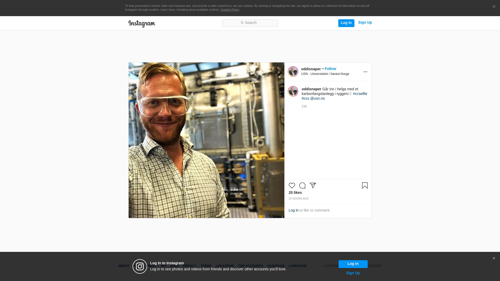Click the search magnifier icon
The height and width of the screenshot is (281, 500).
click(242, 23)
